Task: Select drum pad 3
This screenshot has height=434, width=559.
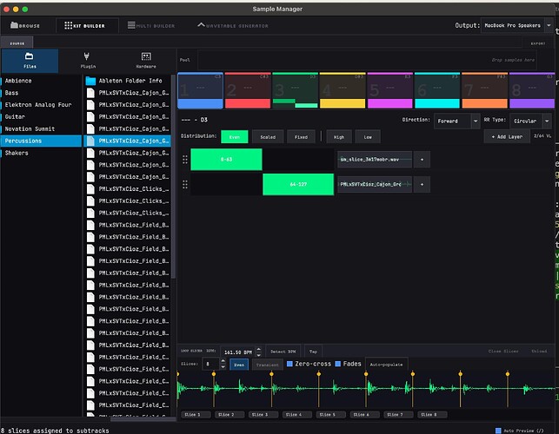Action: (x=295, y=90)
